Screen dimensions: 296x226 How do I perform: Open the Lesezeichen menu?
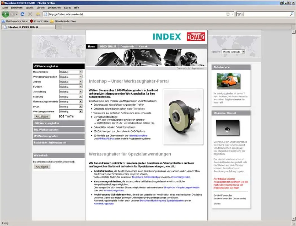54,8
